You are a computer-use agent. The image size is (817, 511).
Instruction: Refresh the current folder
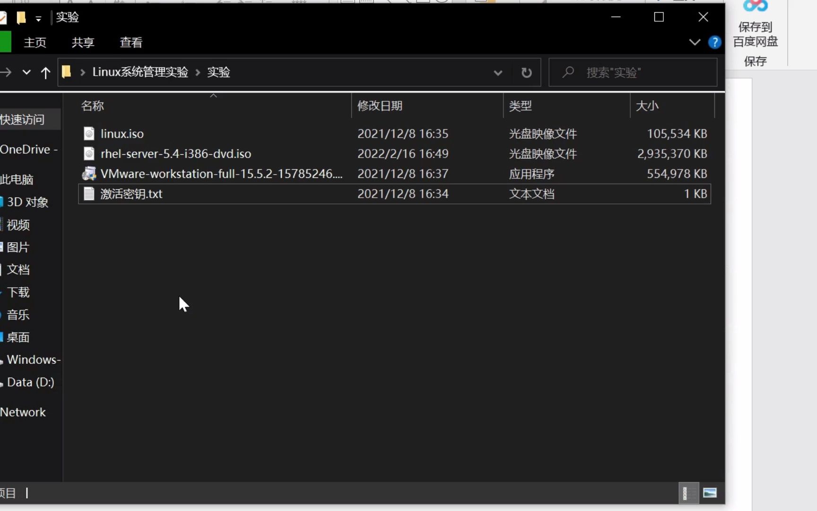point(526,72)
